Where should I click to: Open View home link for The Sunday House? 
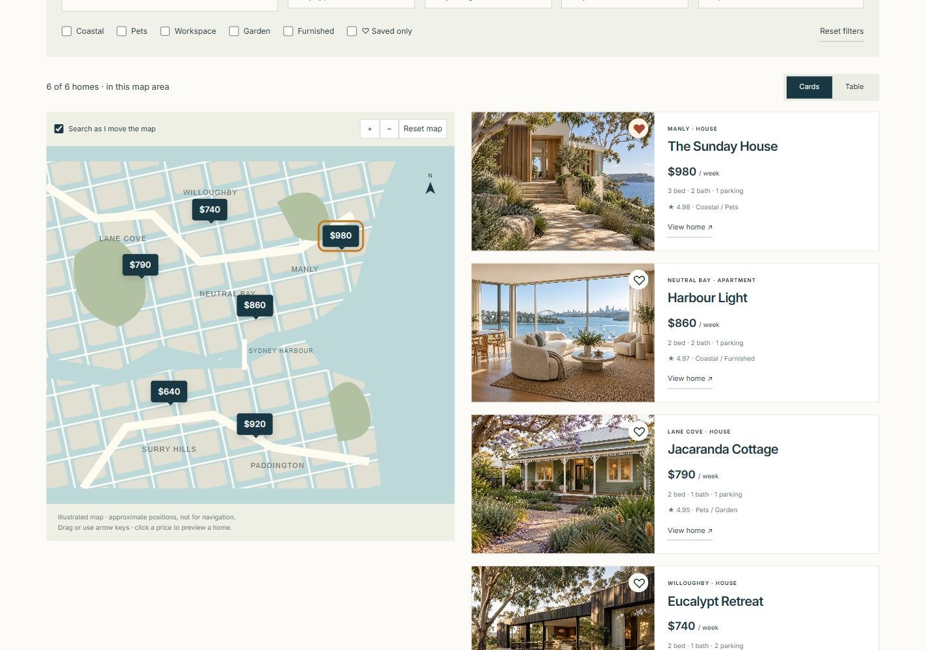click(690, 227)
